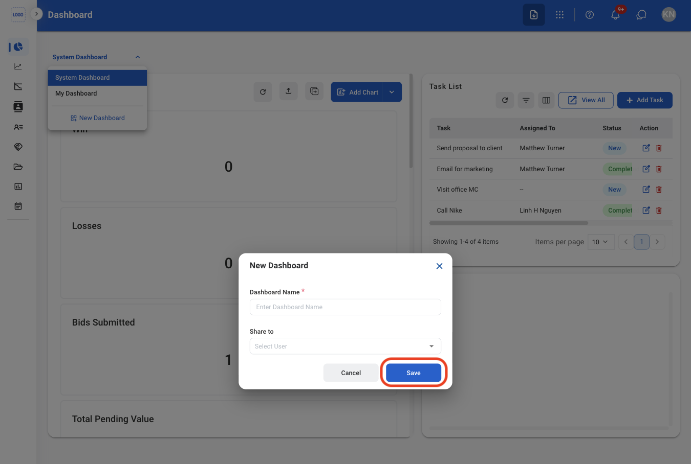Open the KN user avatar menu

tap(668, 14)
